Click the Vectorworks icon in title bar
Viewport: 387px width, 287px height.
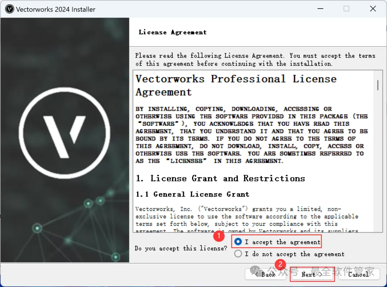click(9, 9)
